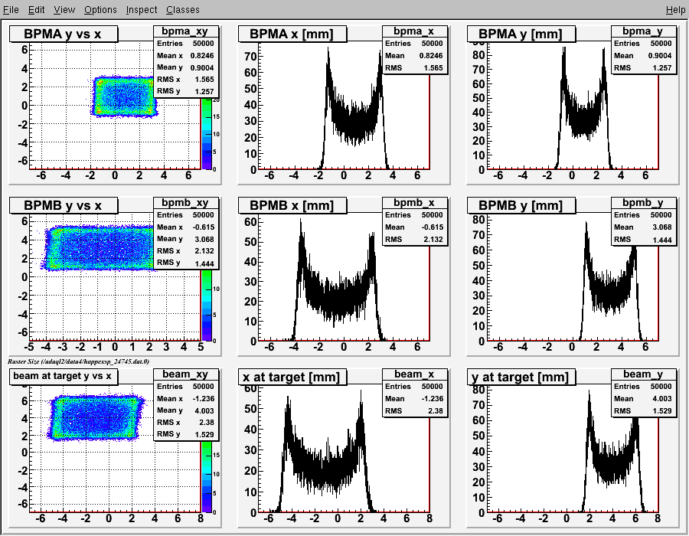Select the 'BPMA x [mm]' plot title

pos(292,34)
